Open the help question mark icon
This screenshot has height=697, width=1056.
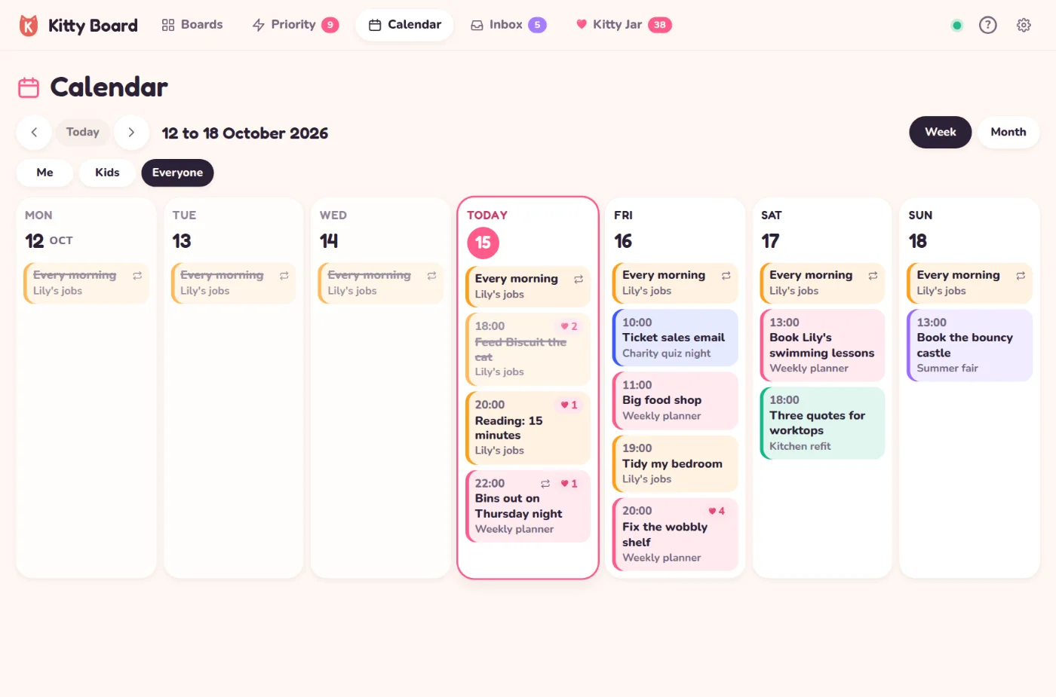click(x=988, y=25)
